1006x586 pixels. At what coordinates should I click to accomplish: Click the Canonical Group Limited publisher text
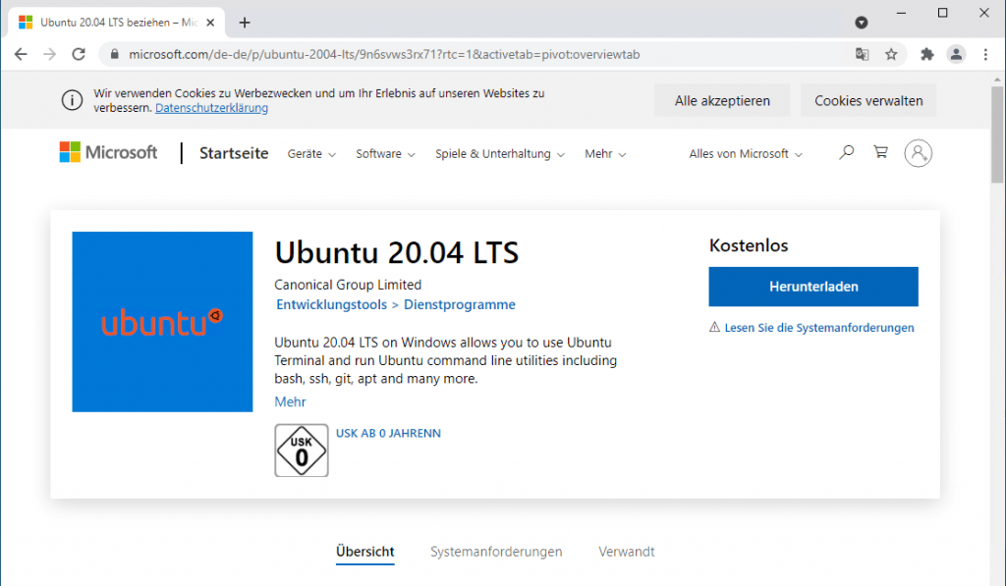348,285
